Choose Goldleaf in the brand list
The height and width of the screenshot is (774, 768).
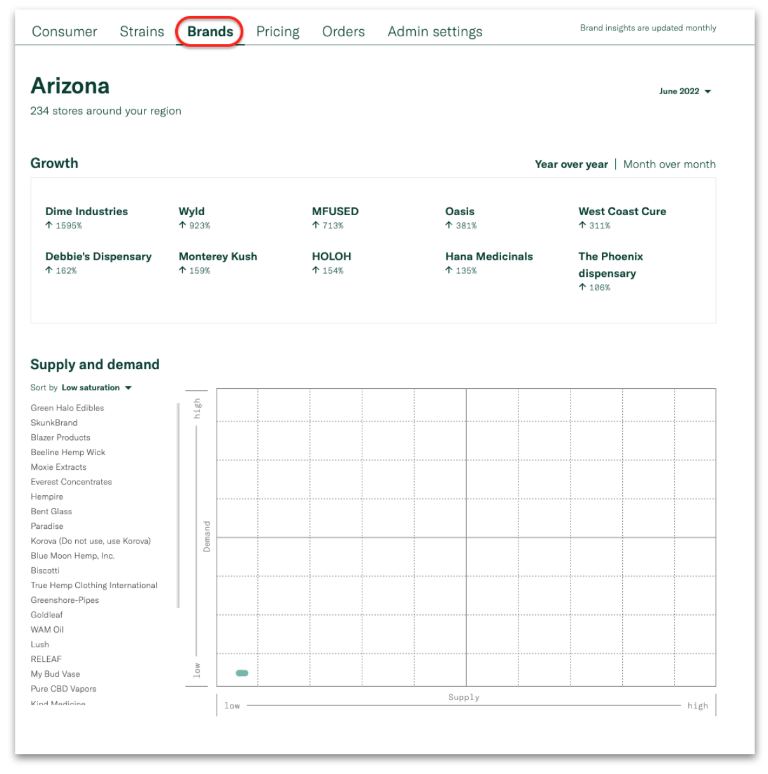[47, 615]
